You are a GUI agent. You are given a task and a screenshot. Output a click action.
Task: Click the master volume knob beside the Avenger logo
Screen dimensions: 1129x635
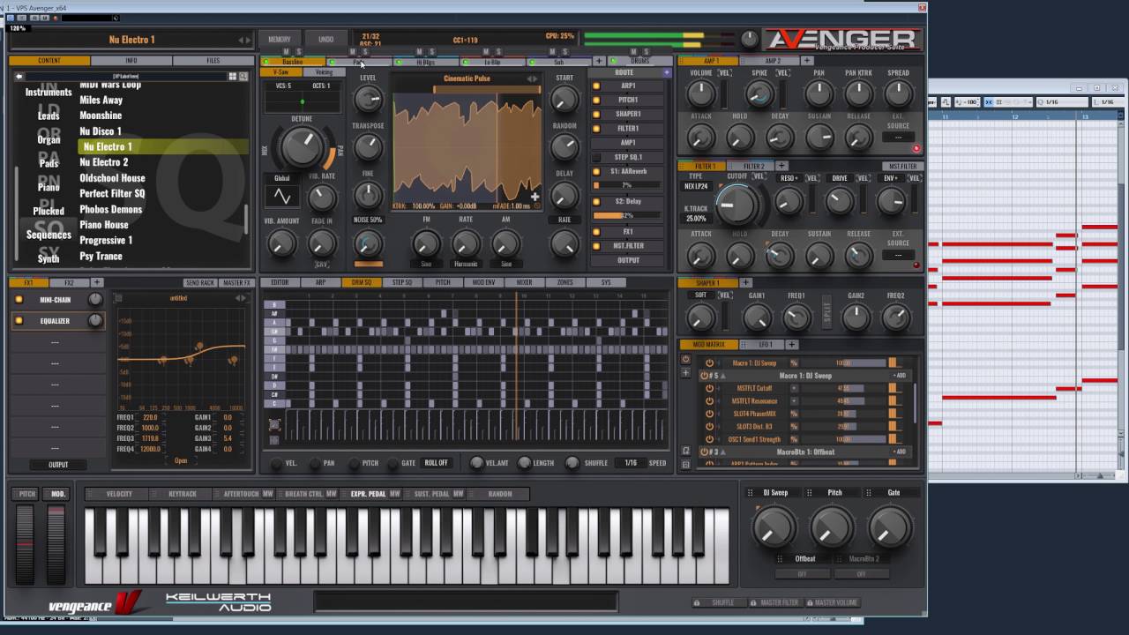coord(749,39)
